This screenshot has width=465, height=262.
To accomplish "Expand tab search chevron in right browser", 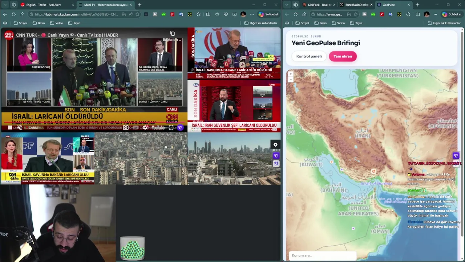I will tap(287, 5).
